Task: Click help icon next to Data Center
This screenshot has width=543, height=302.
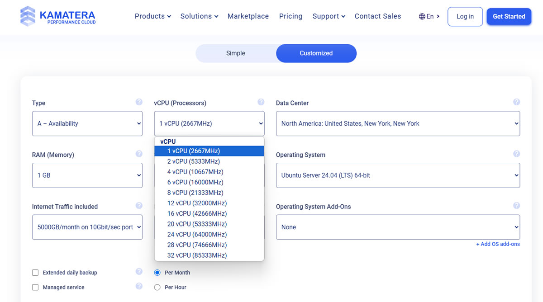Action: pos(516,102)
